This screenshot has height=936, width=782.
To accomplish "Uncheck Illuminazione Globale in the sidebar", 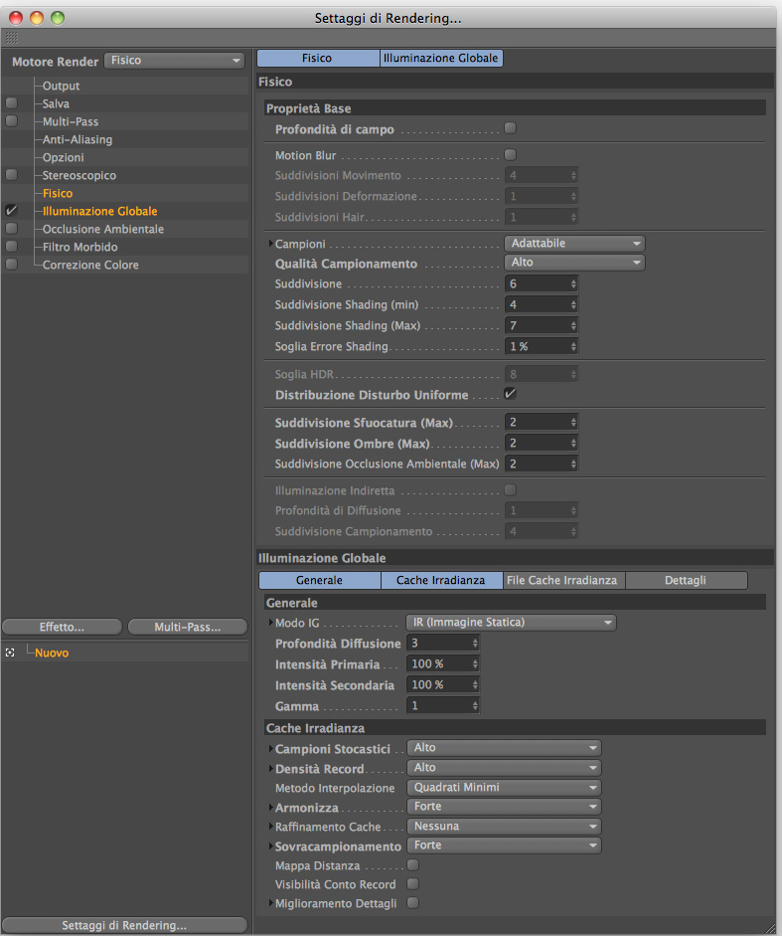I will 11,211.
